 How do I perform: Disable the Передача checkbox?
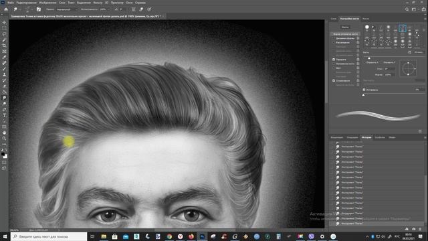click(334, 60)
